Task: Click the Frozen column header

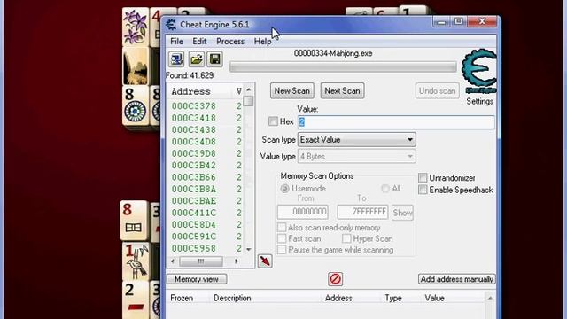Action: point(182,298)
